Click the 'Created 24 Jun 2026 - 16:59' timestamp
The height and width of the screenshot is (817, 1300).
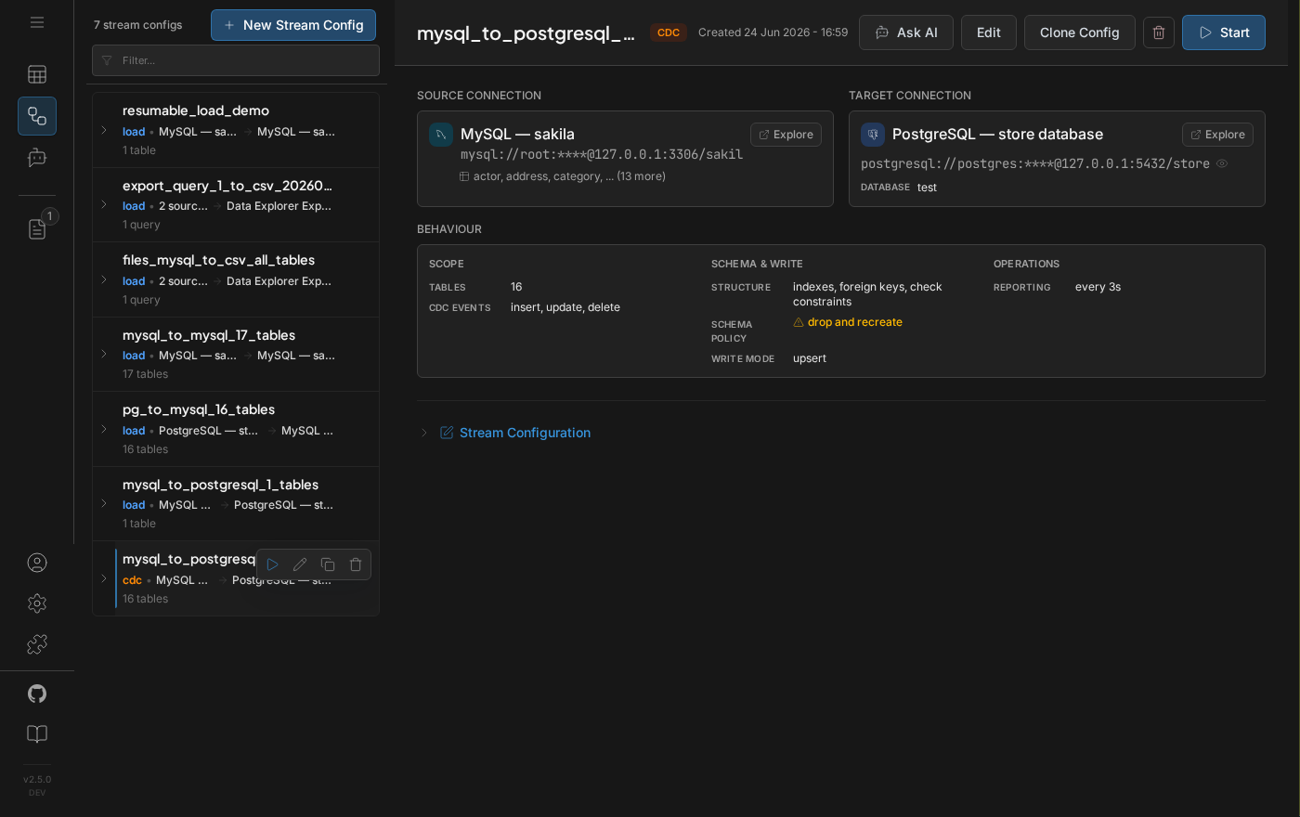(x=773, y=32)
